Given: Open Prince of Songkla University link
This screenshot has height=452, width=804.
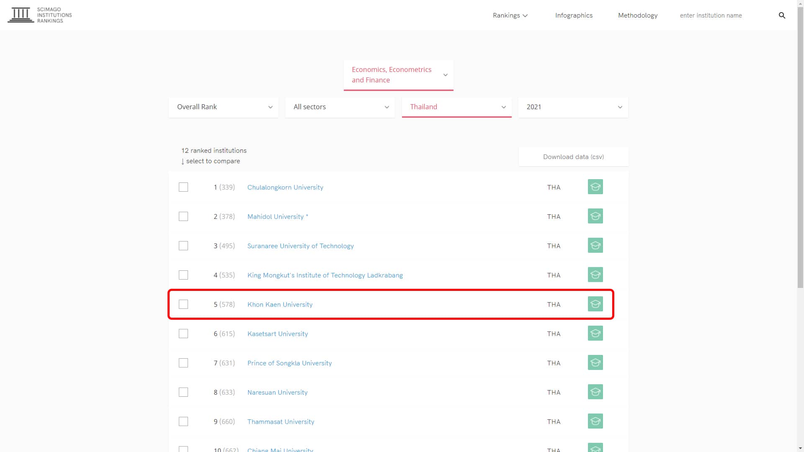Looking at the screenshot, I should (289, 363).
